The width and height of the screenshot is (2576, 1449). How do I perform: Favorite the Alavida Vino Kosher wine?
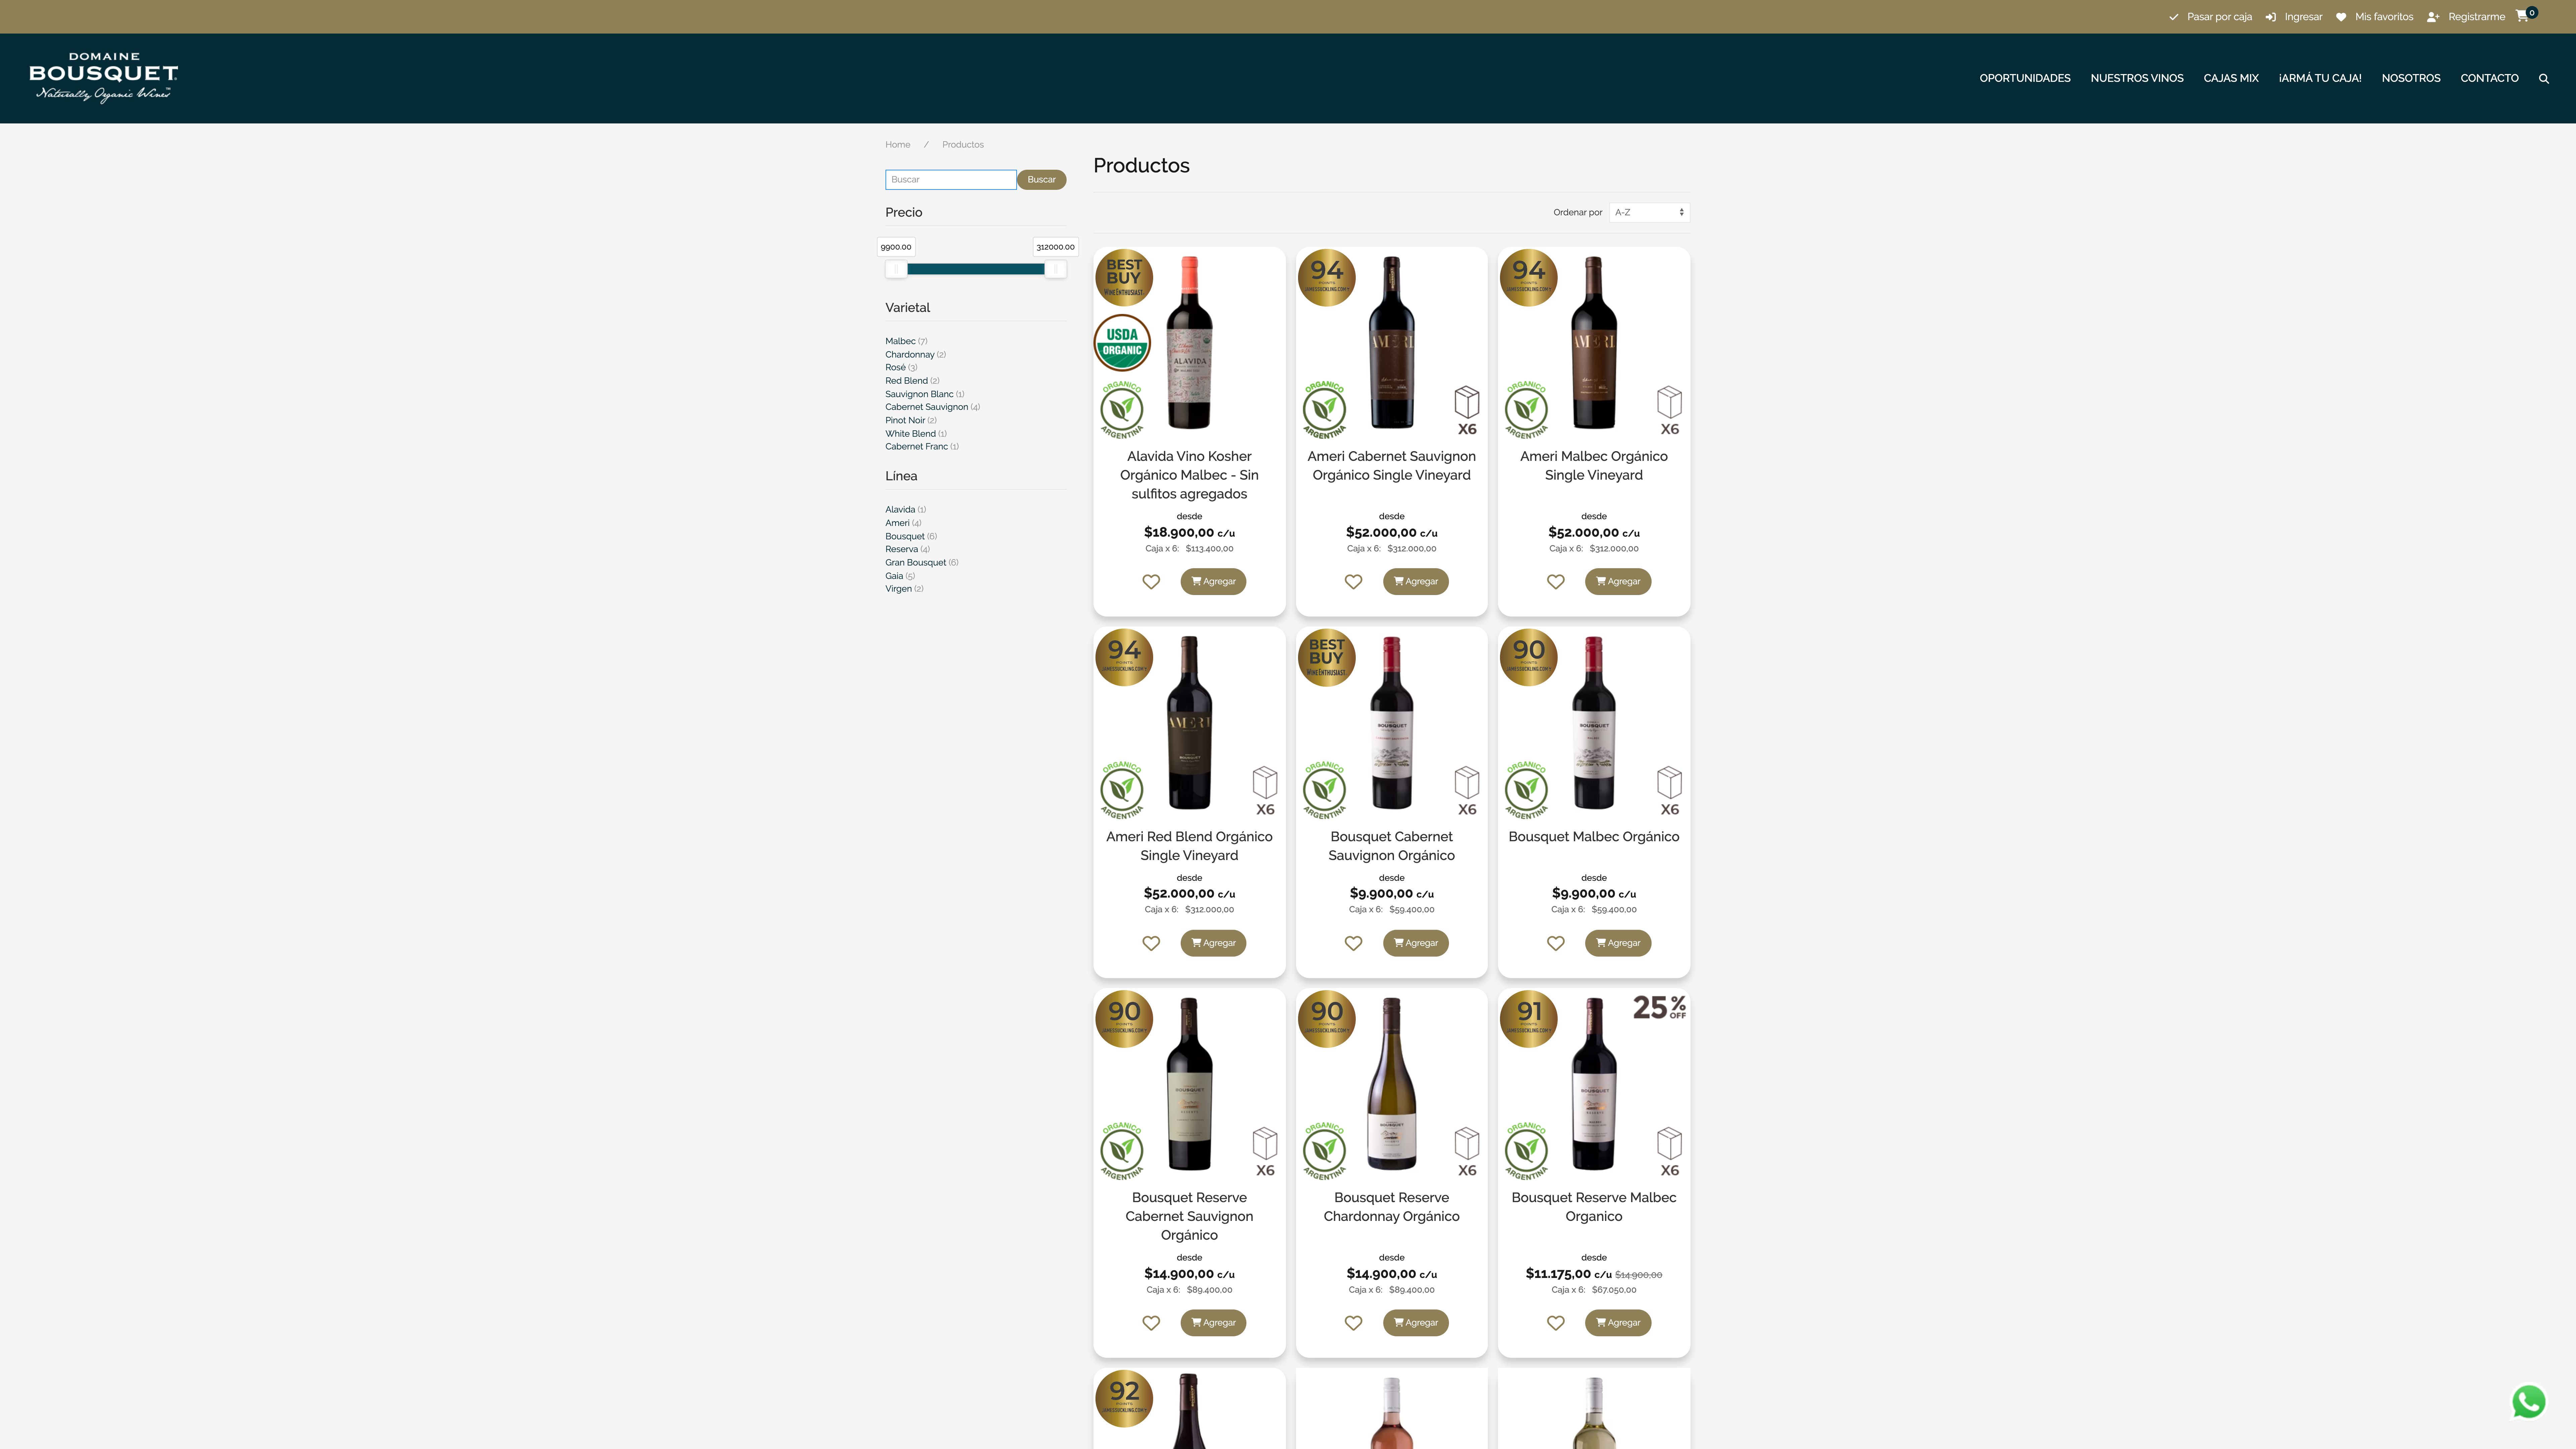coord(1151,582)
